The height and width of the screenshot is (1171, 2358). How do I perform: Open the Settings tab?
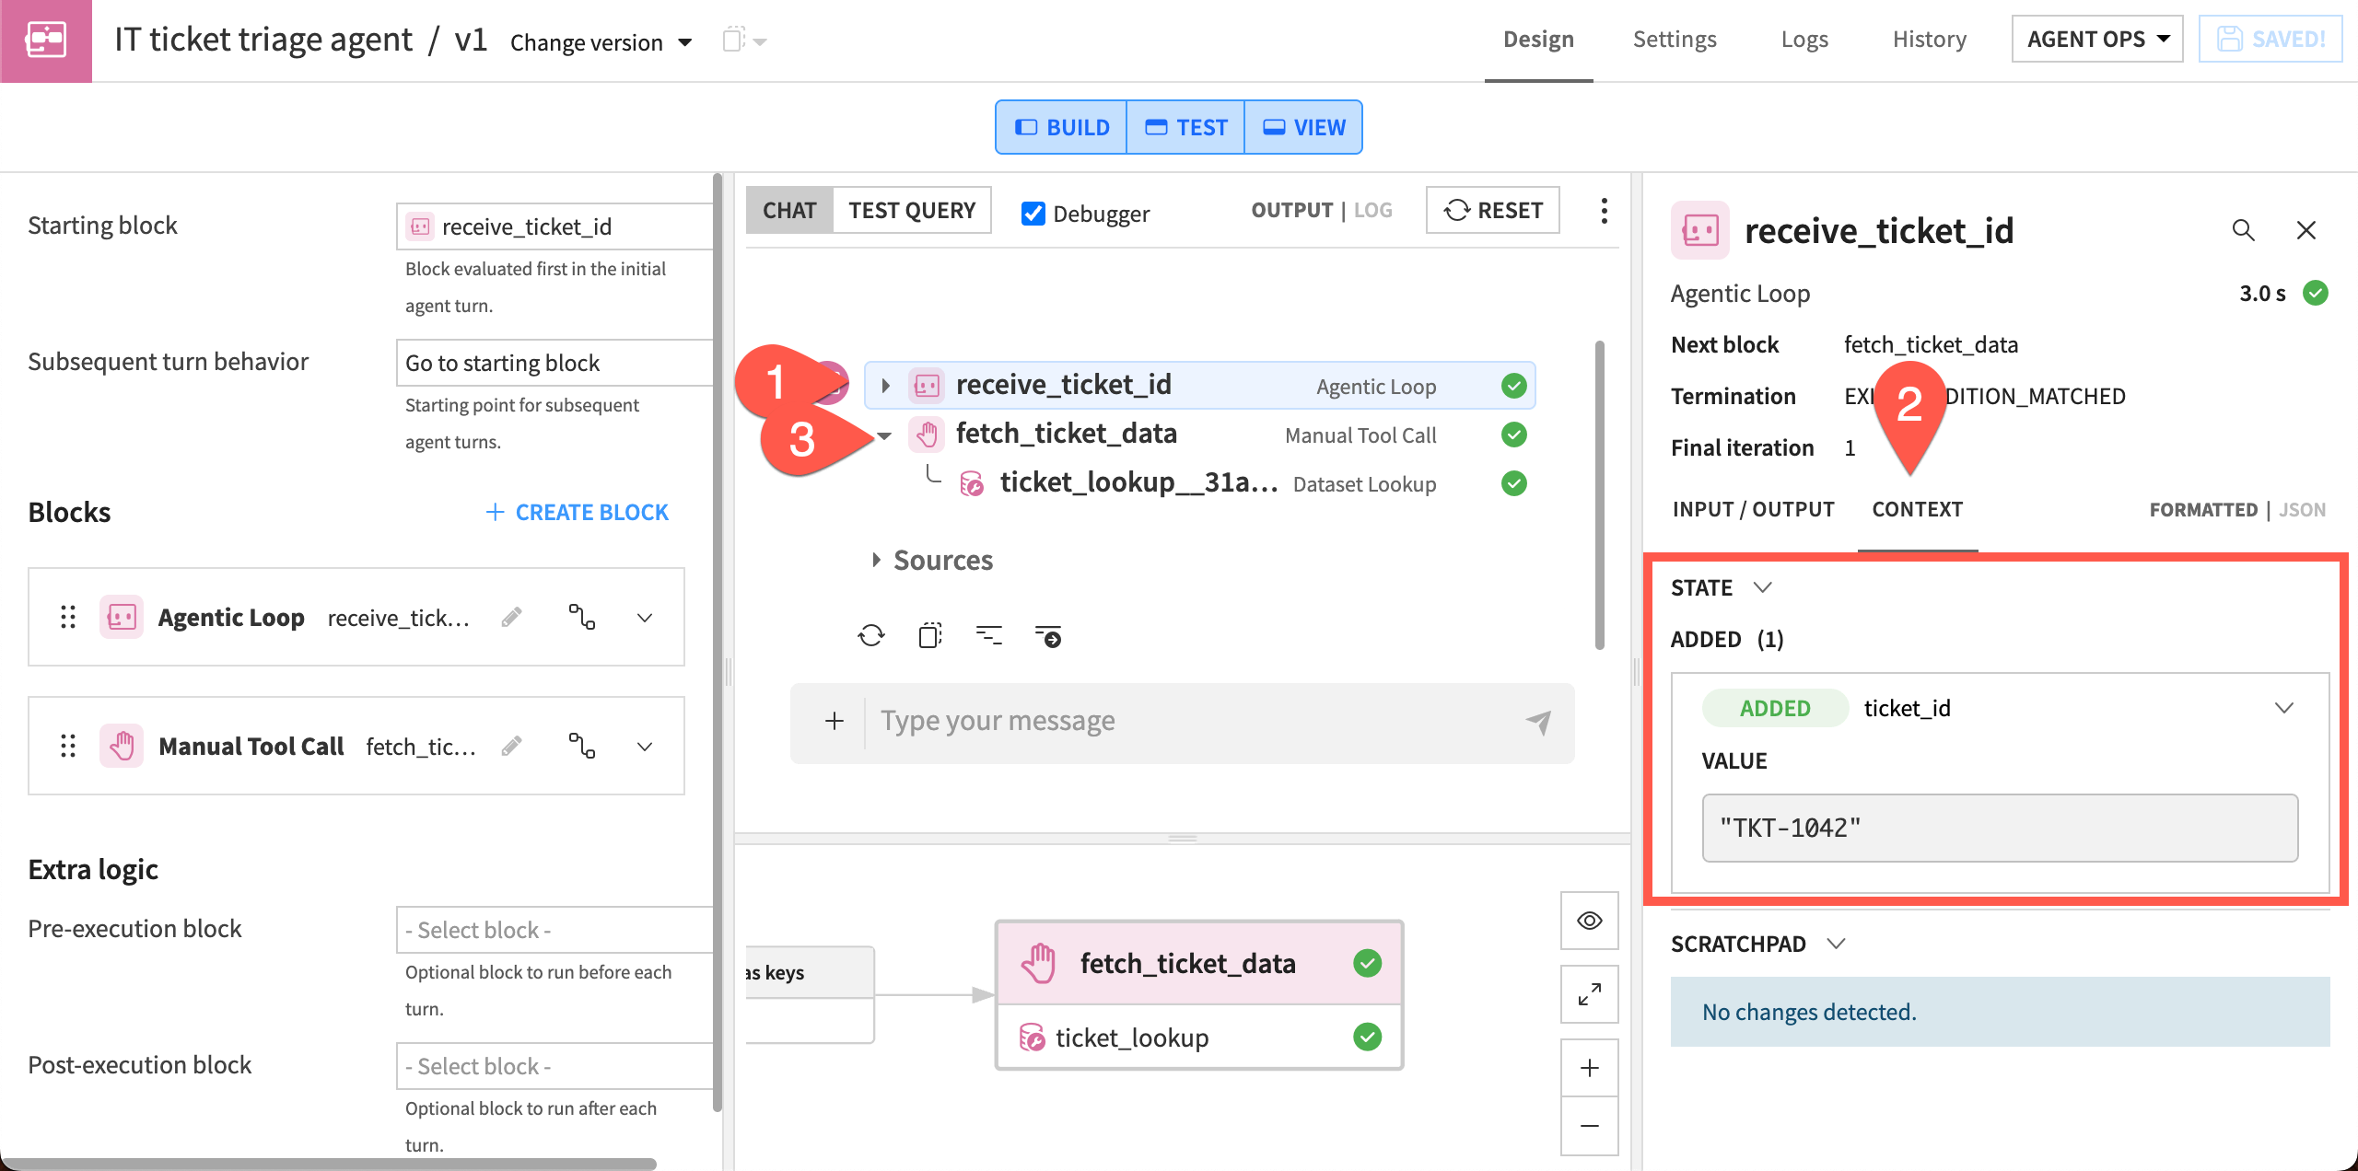pyautogui.click(x=1675, y=40)
